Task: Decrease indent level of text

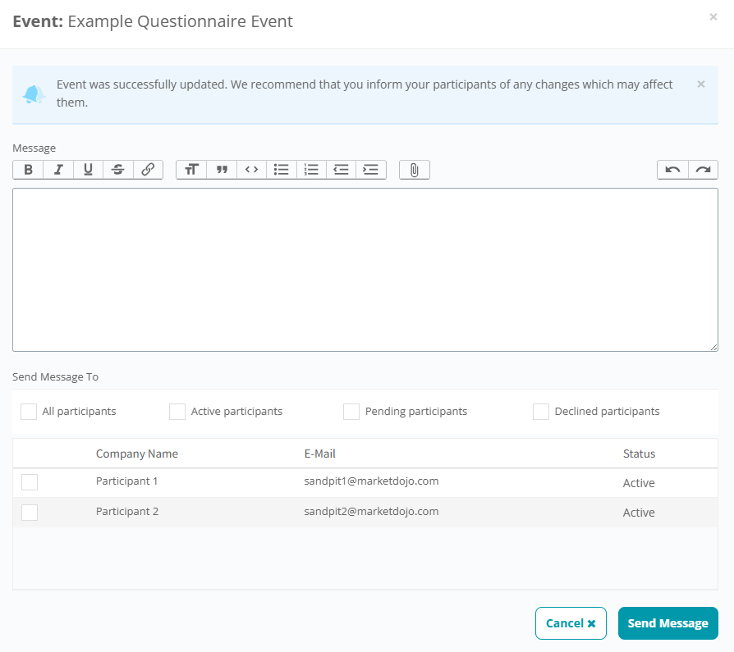Action: point(341,169)
